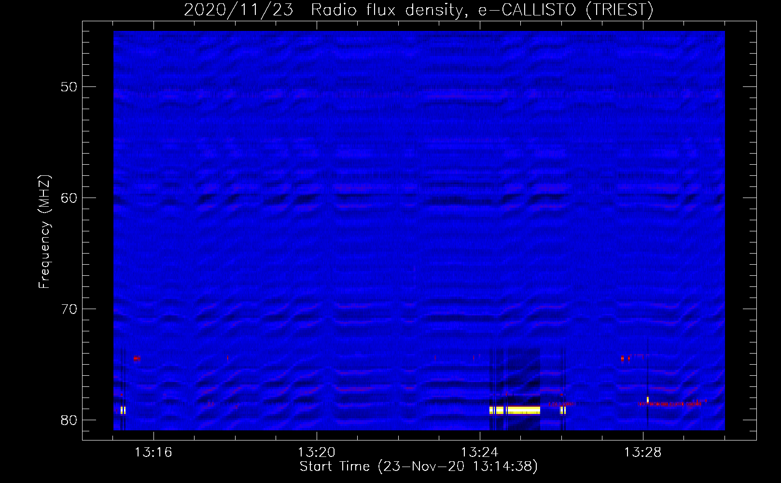Click the 70 MHz y-axis tick label
This screenshot has height=483, width=781.
[x=69, y=309]
